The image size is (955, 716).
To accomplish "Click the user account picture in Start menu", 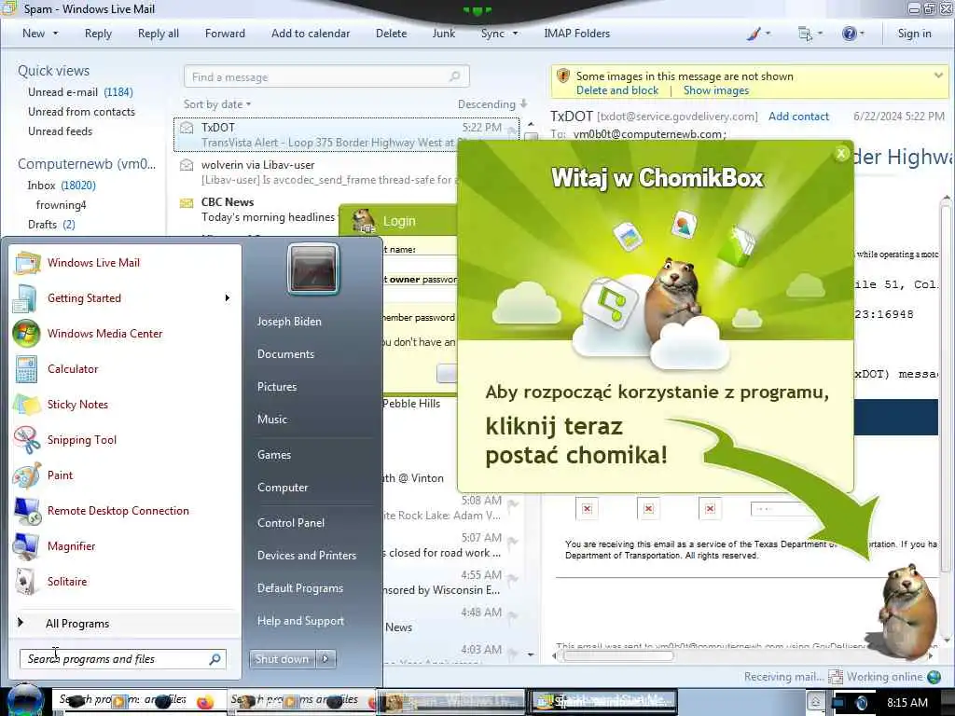I will 313,269.
